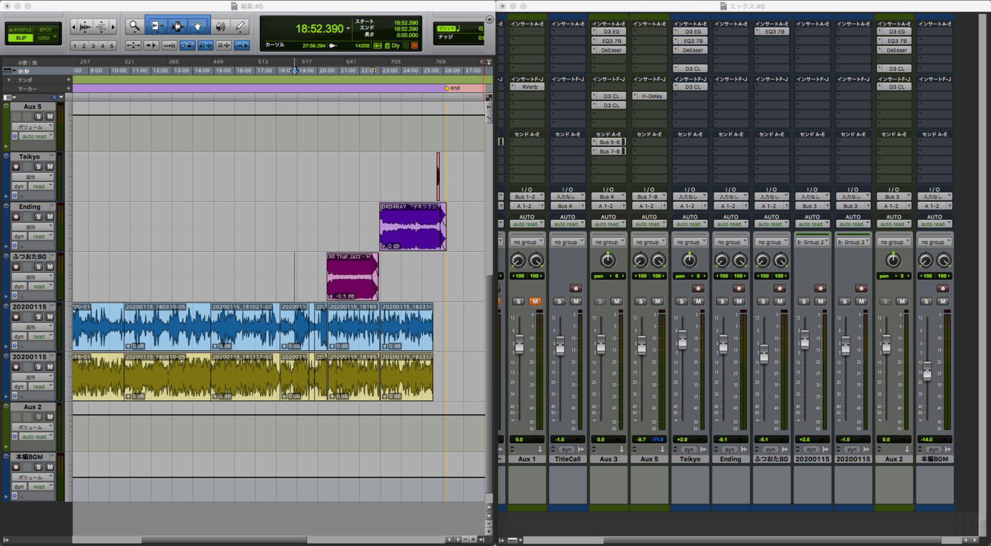Click the vertical MIDI zoom icon
The width and height of the screenshot is (991, 546).
pos(101,26)
